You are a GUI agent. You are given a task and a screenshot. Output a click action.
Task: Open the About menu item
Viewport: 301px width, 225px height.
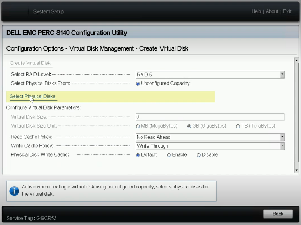[x=272, y=11]
